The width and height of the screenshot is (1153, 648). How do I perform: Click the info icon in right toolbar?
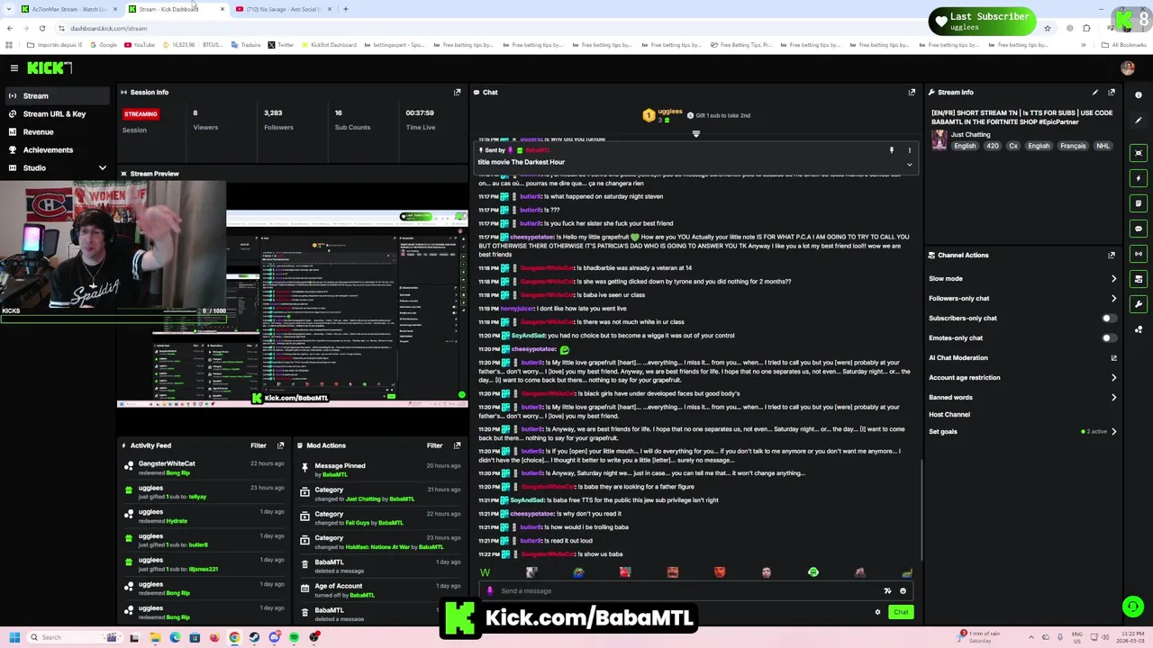click(x=1139, y=94)
